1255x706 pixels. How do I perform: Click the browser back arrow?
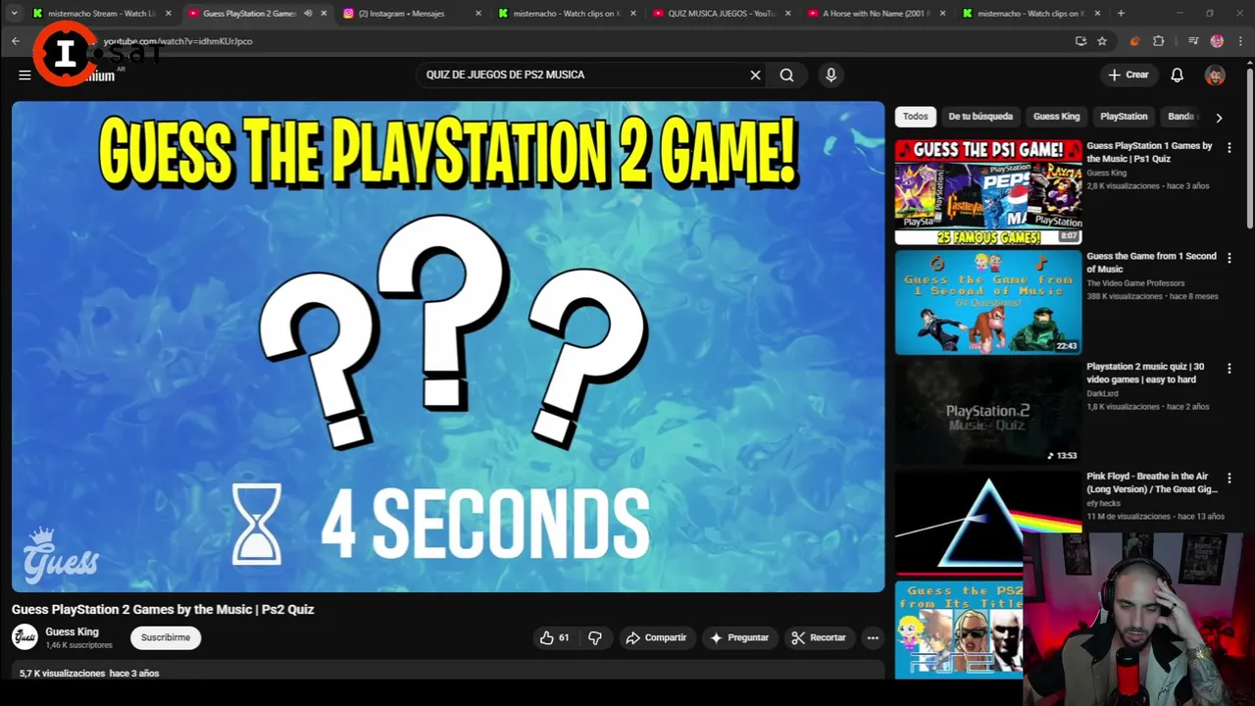click(x=16, y=41)
